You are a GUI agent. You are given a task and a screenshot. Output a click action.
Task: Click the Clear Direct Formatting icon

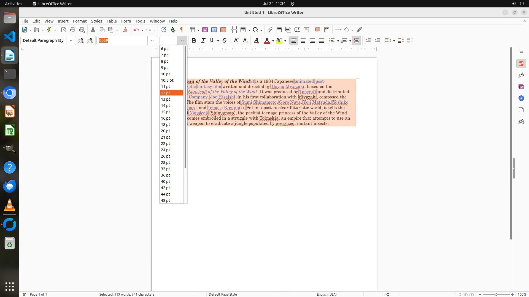coord(257,40)
